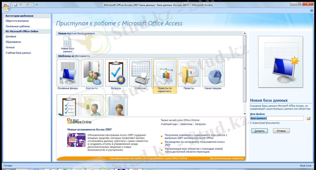Open Customize Quick Access Toolbar dropdown
Screen dimensions: 316x170
37,5
